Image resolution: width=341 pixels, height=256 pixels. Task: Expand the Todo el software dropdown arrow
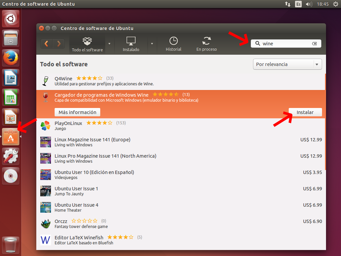click(x=109, y=44)
